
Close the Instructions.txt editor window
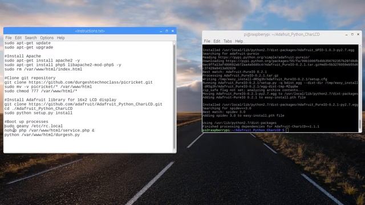click(x=172, y=31)
